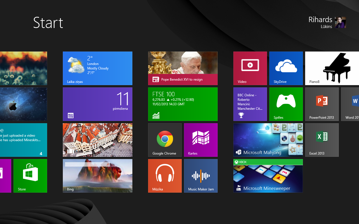Image resolution: width=359 pixels, height=224 pixels.
Task: Click the Rihards user account picture
Action: (x=340, y=22)
